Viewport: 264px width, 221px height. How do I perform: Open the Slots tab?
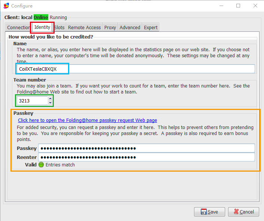click(x=59, y=27)
